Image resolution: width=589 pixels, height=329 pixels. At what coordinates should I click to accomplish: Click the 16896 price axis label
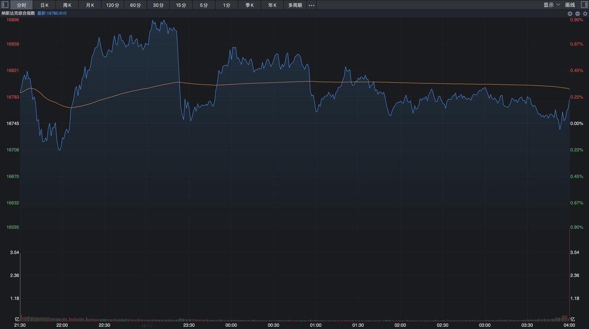(12, 20)
